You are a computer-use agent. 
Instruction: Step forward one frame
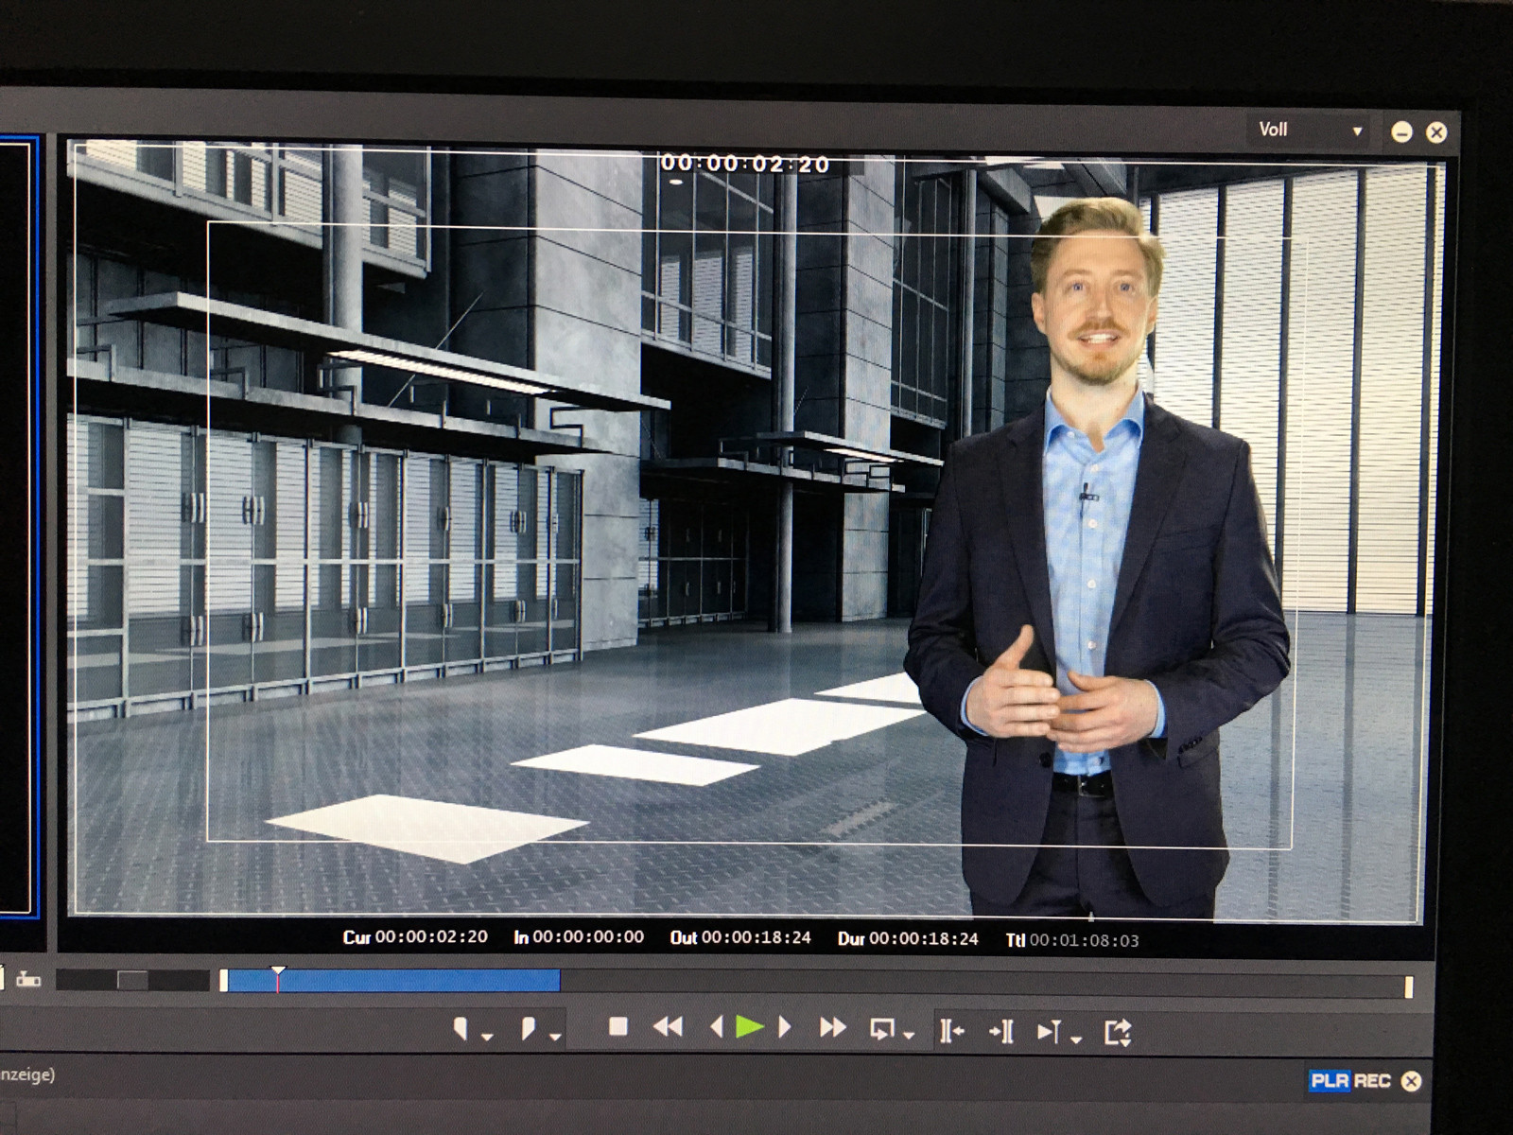784,1027
